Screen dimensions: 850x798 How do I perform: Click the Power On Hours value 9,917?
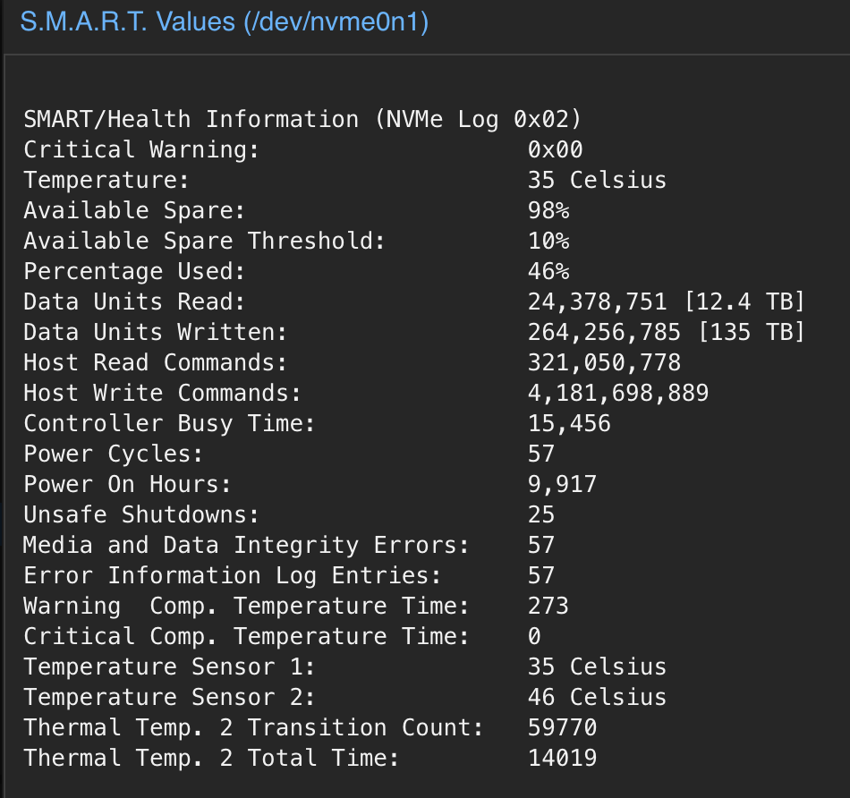(562, 484)
